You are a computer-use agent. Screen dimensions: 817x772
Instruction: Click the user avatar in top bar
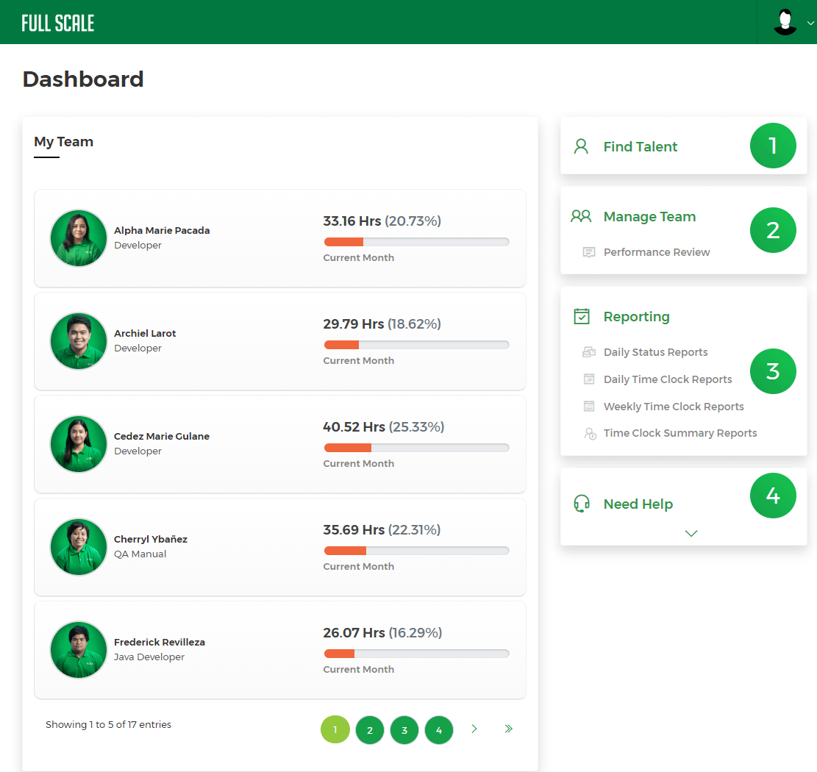click(785, 22)
